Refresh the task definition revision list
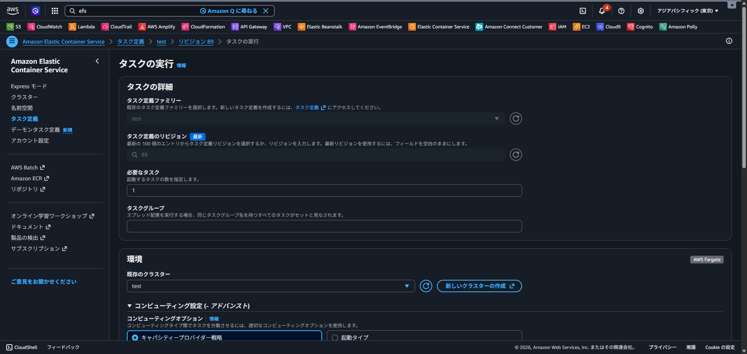 pos(516,155)
